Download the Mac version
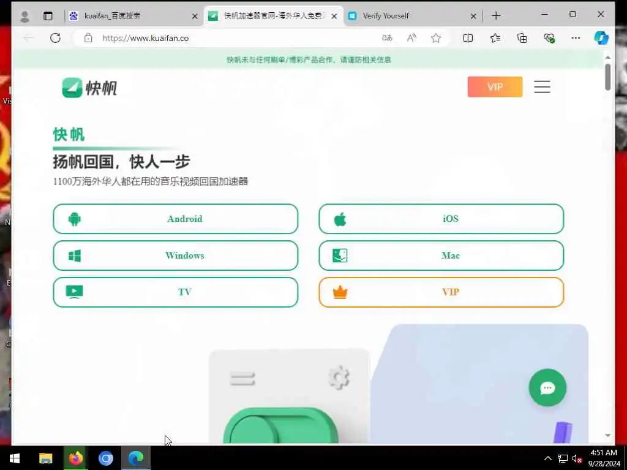The width and height of the screenshot is (627, 470). tap(441, 256)
